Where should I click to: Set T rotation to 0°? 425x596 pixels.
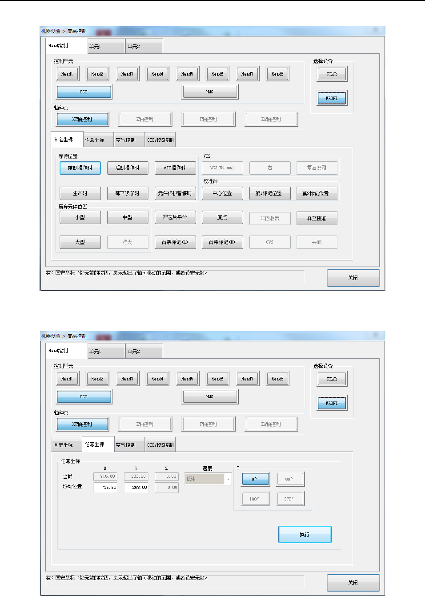[256, 479]
